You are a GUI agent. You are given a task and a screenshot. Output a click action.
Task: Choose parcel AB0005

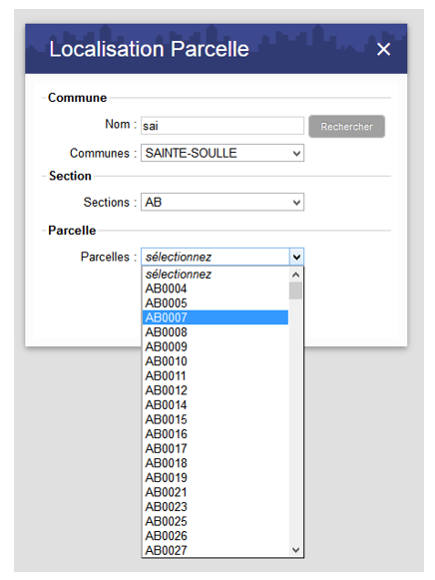(216, 302)
